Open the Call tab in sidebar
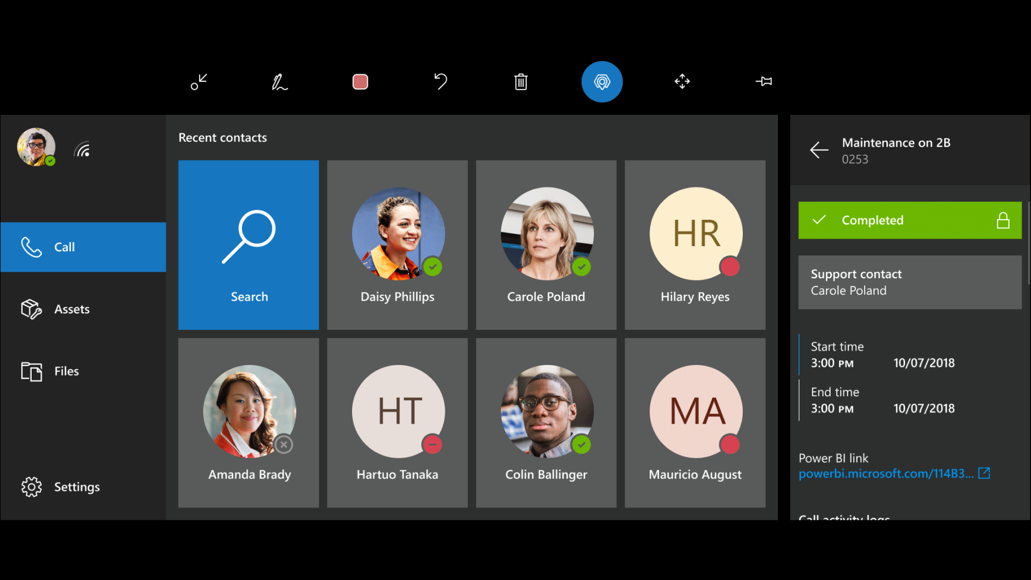This screenshot has height=580, width=1031. pyautogui.click(x=83, y=247)
